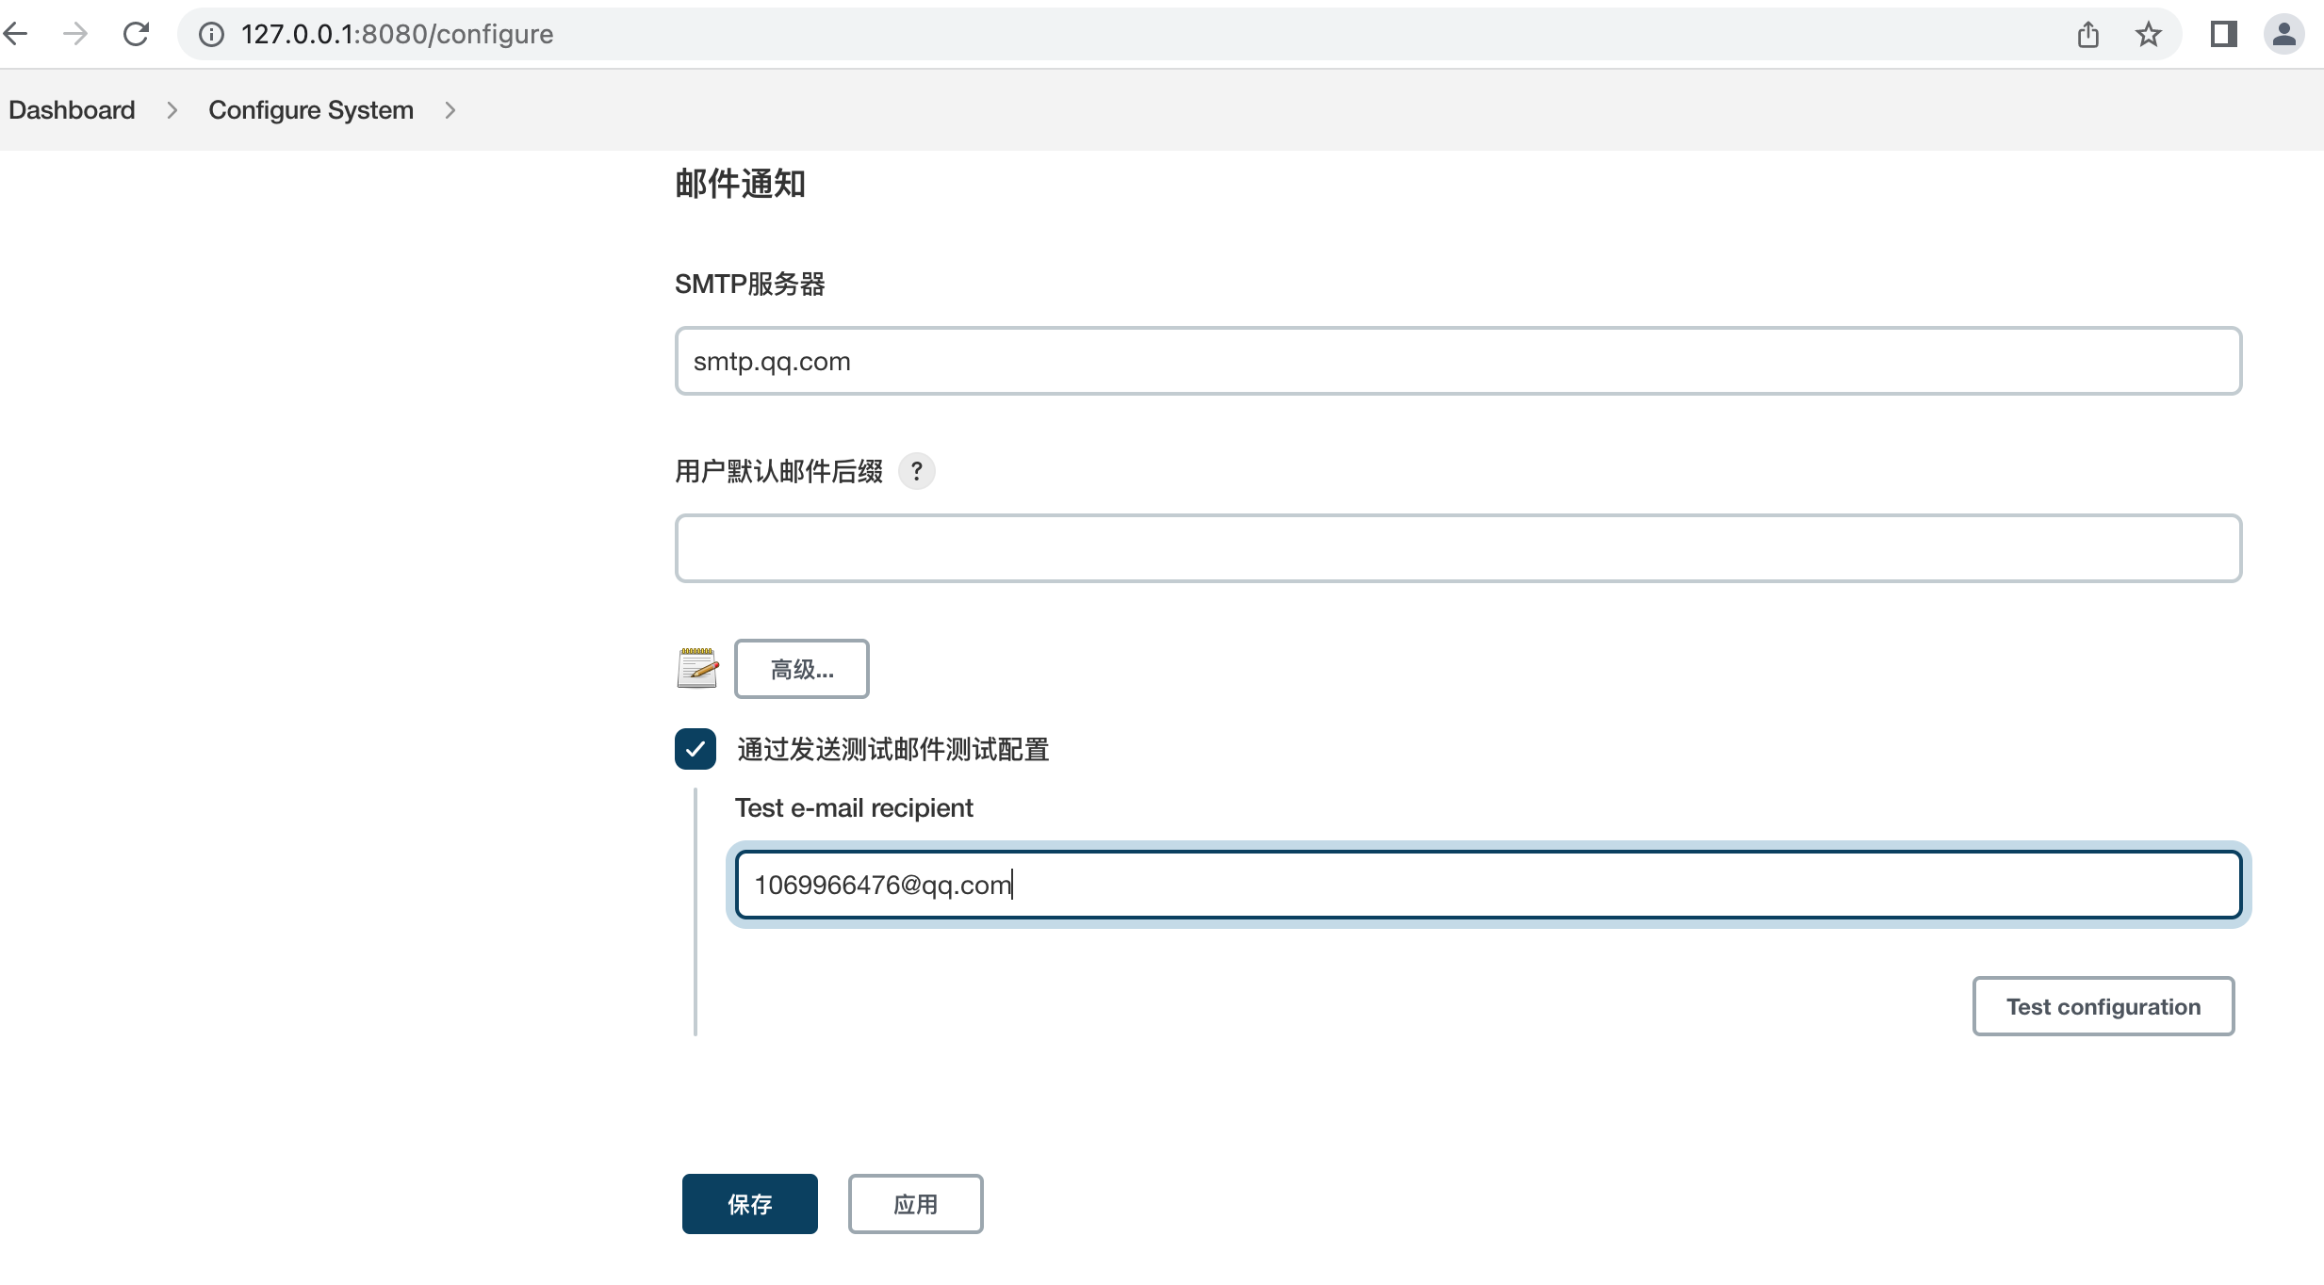Focus the 用户默认邮件后缀 input field
The width and height of the screenshot is (2324, 1285).
[x=1459, y=548]
